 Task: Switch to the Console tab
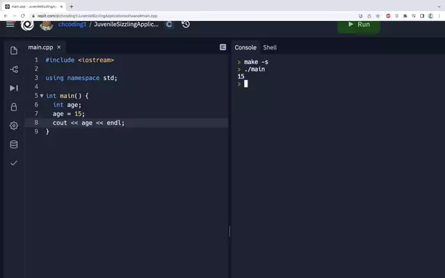245,48
